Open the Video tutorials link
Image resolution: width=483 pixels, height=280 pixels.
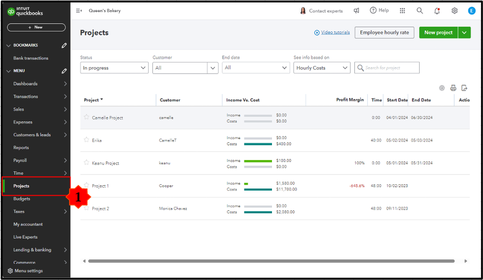pos(335,32)
